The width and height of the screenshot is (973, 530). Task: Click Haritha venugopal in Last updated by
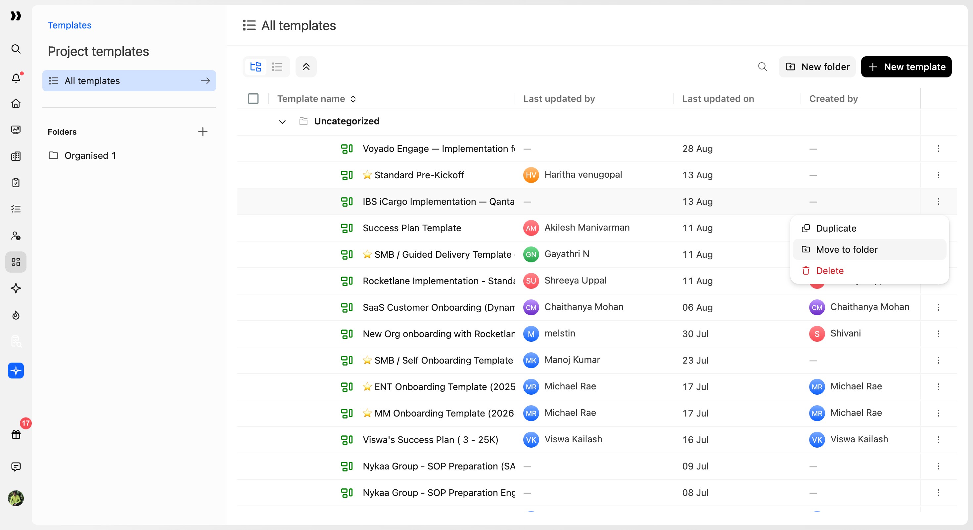(583, 175)
